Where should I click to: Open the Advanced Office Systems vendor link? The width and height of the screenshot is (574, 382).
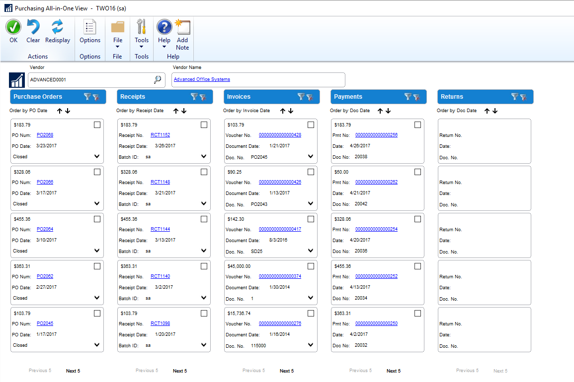[202, 79]
